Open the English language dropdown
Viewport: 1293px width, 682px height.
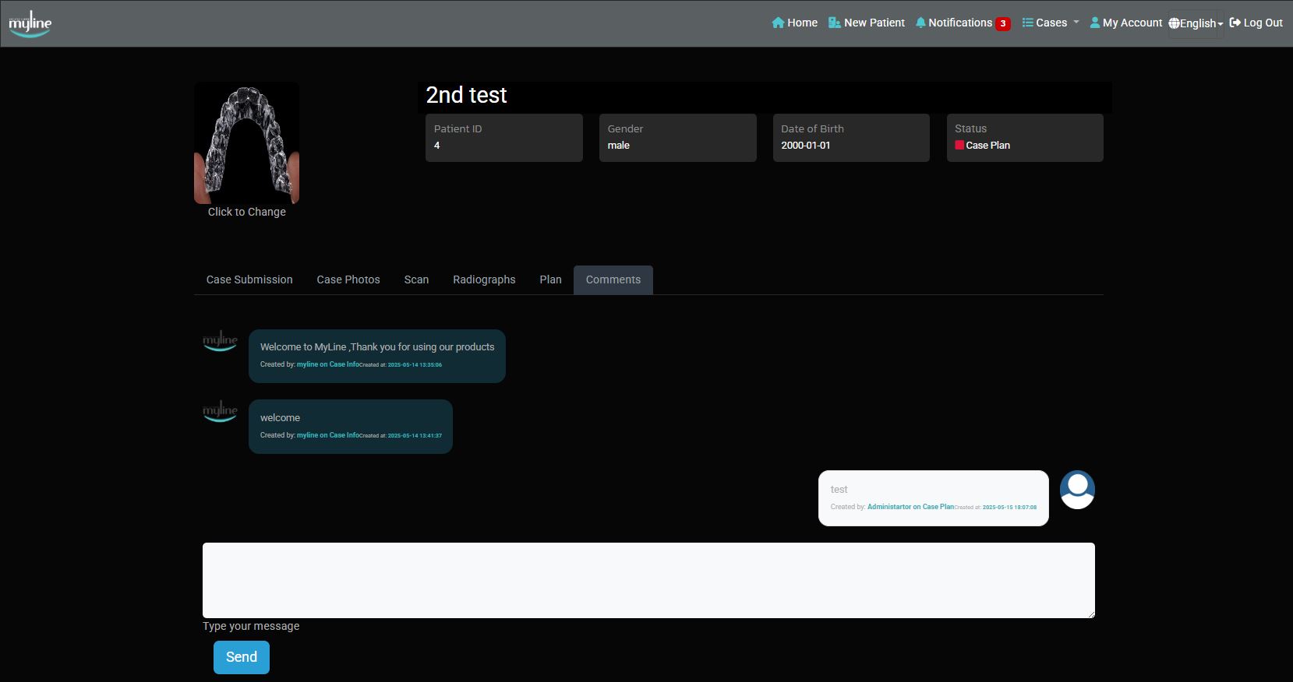(x=1196, y=23)
